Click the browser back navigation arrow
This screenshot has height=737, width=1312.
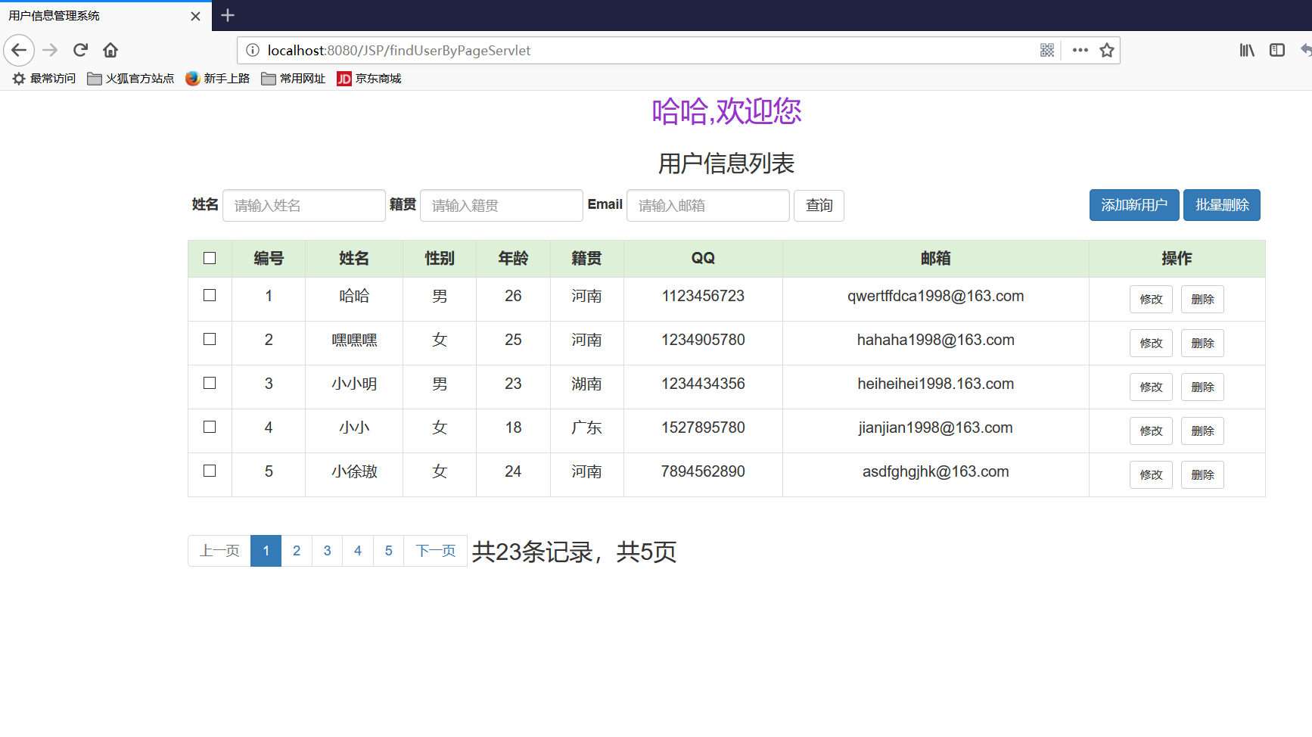[x=19, y=50]
